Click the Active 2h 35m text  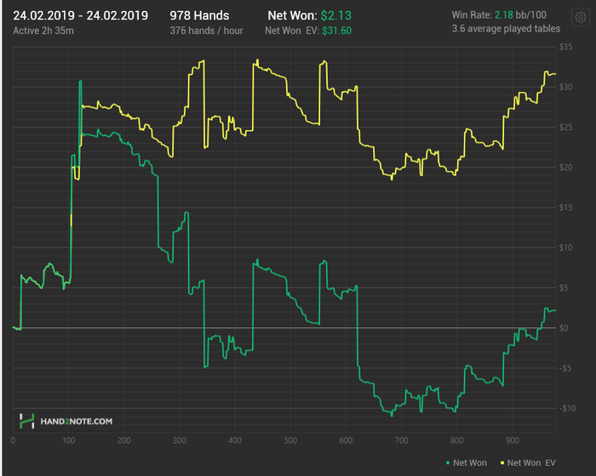click(x=43, y=31)
